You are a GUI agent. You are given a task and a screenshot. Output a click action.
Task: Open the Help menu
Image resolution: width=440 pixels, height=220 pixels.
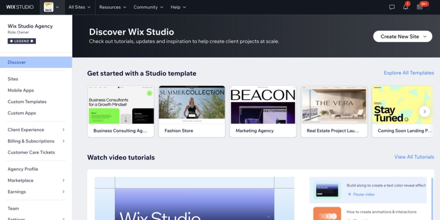(x=178, y=7)
